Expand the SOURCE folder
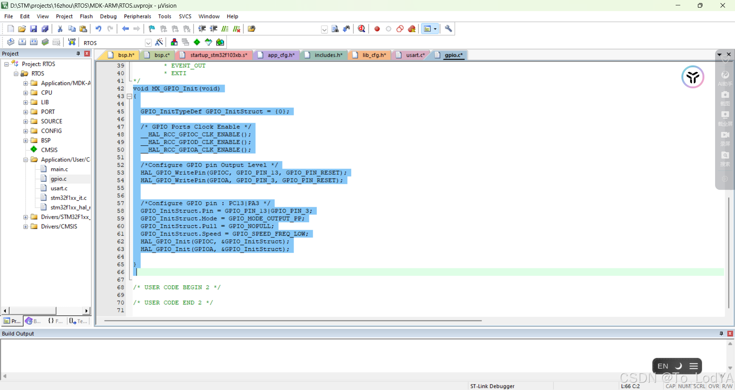 pos(26,121)
